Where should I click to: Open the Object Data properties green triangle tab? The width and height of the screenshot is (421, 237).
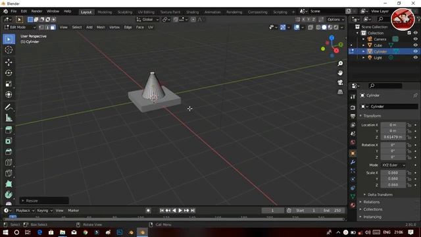click(x=353, y=196)
